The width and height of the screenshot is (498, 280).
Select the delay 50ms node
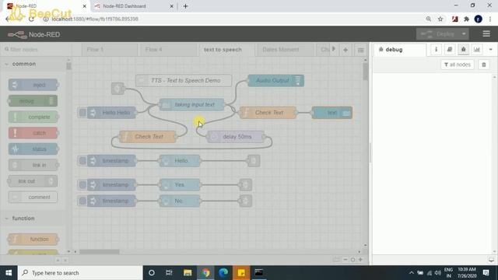[x=235, y=137]
